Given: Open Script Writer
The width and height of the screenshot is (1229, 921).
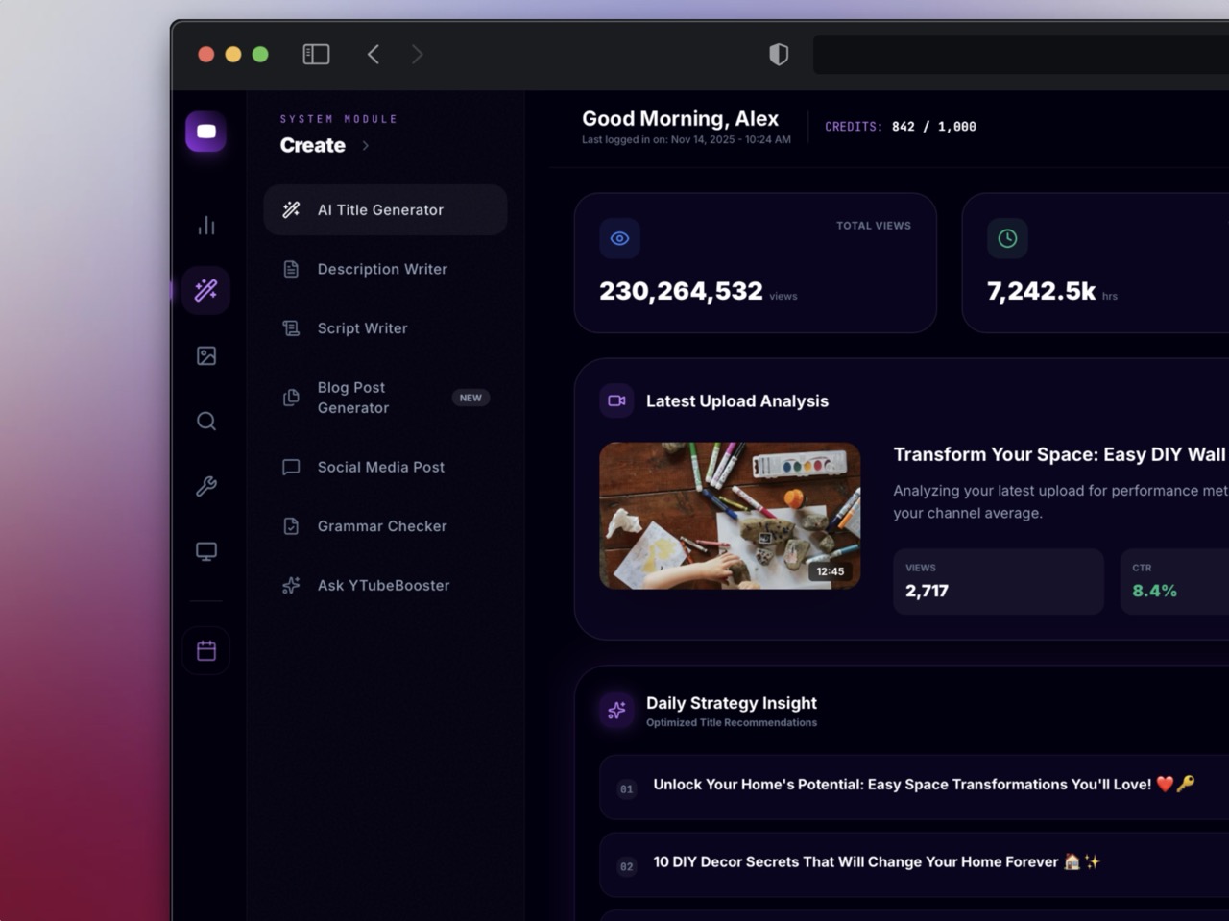Looking at the screenshot, I should [x=385, y=328].
